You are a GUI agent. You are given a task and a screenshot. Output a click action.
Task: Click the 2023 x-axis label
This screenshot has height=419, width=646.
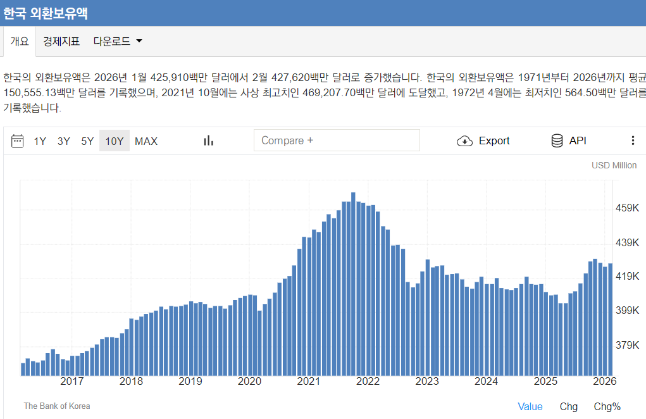pos(427,382)
